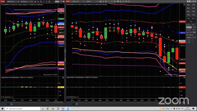Open notification center icon
The height and width of the screenshot is (111, 197).
pyautogui.click(x=194, y=109)
